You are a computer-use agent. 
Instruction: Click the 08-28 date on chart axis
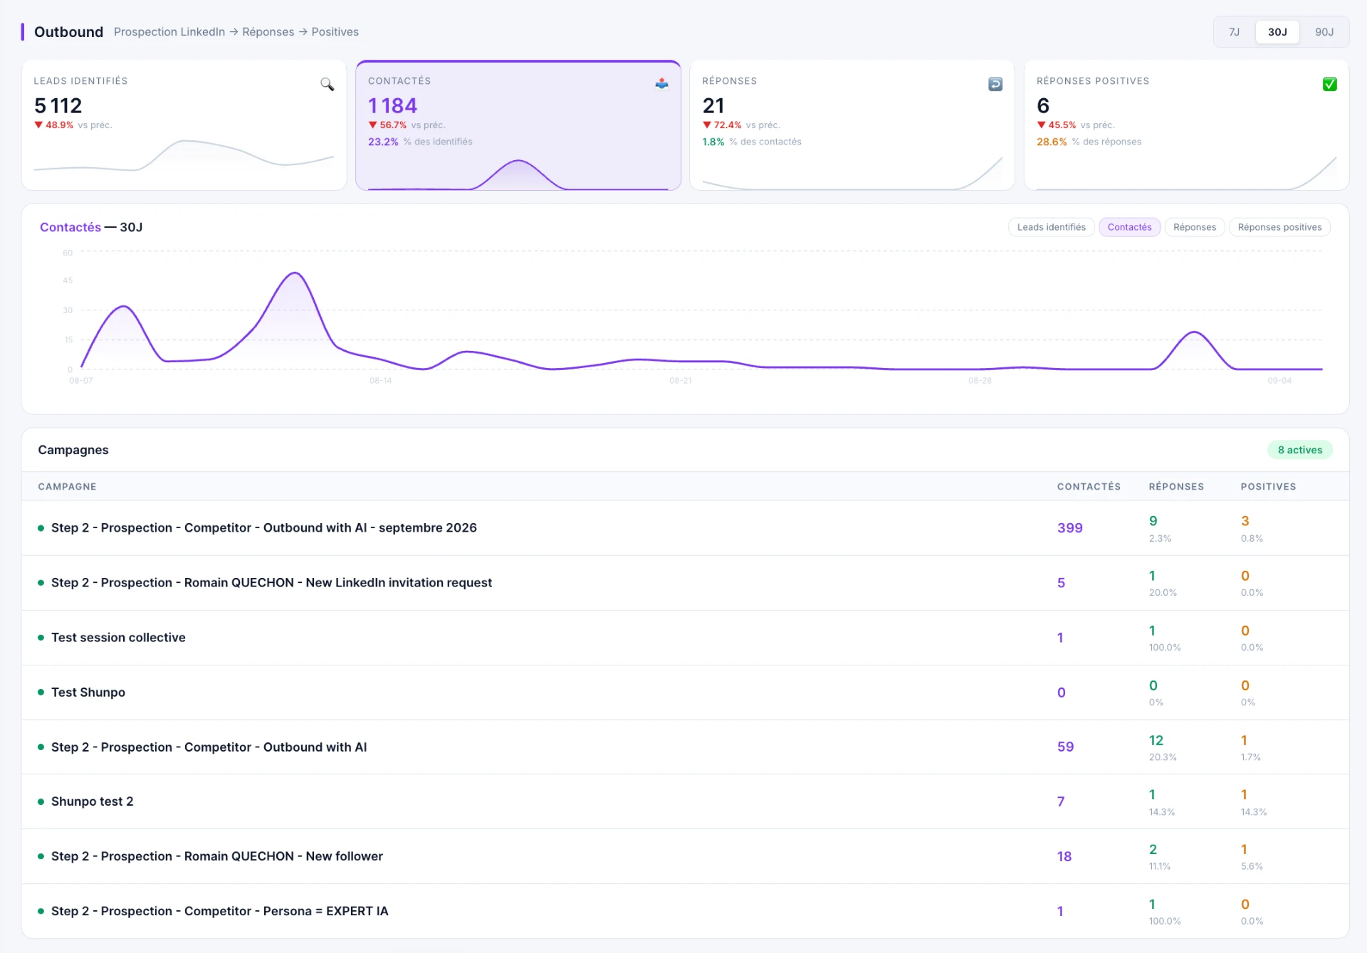tap(980, 381)
